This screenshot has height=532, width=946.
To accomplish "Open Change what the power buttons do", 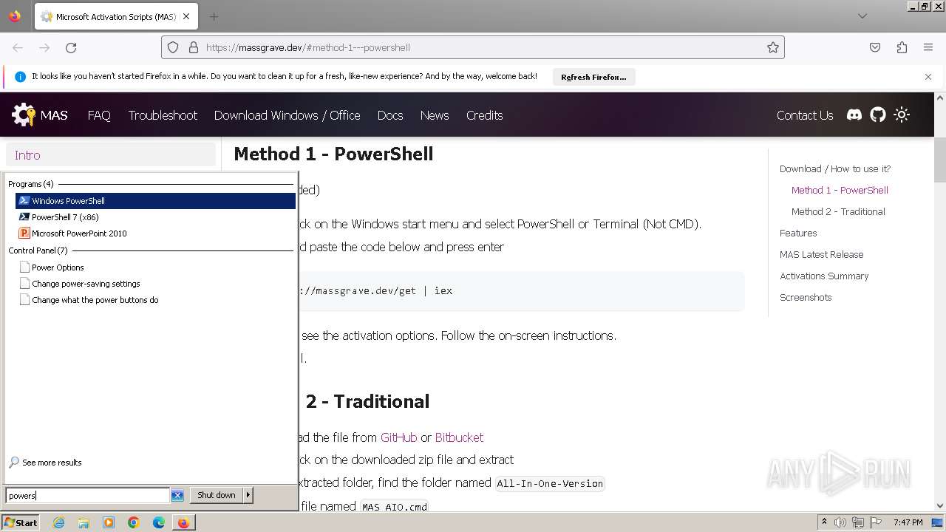I will [95, 300].
